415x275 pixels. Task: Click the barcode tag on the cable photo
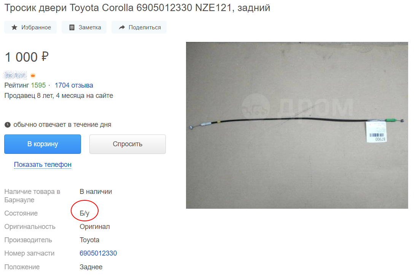(x=376, y=132)
